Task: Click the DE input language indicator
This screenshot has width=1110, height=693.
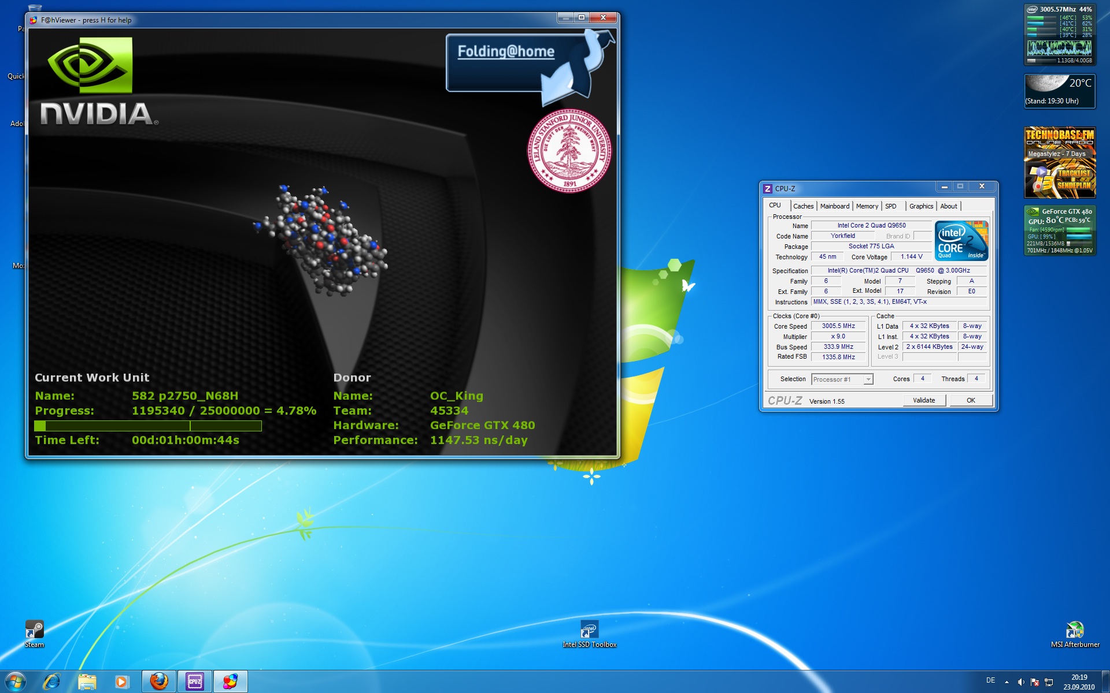Action: click(990, 680)
